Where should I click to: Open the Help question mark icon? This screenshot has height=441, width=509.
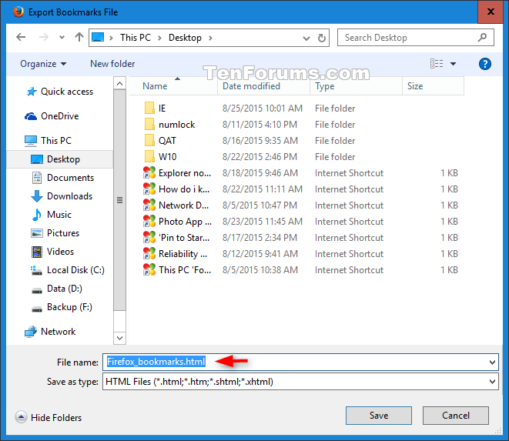pyautogui.click(x=484, y=64)
